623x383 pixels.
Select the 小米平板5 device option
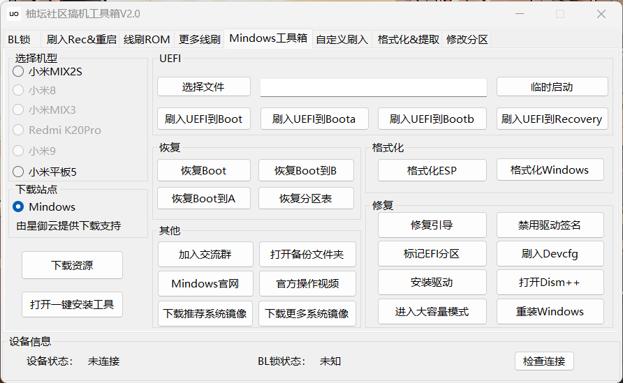point(18,172)
